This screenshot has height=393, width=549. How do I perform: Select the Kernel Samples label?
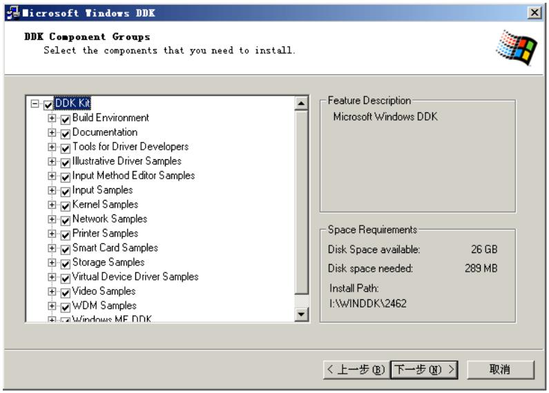point(105,205)
